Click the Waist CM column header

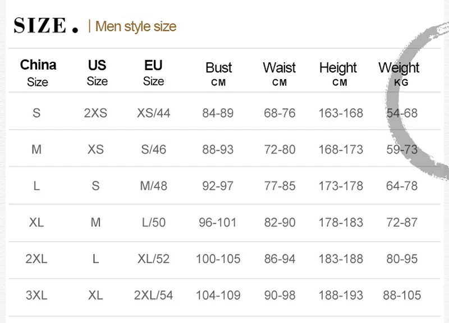click(x=279, y=74)
